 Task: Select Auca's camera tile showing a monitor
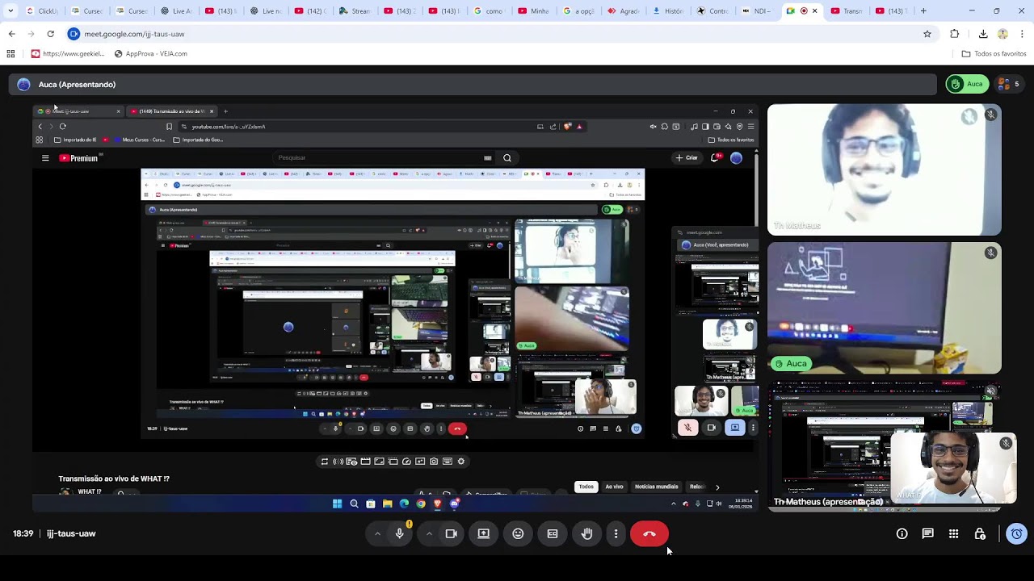pos(885,308)
